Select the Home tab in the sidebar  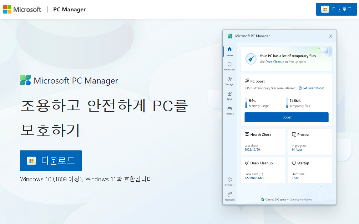229,52
